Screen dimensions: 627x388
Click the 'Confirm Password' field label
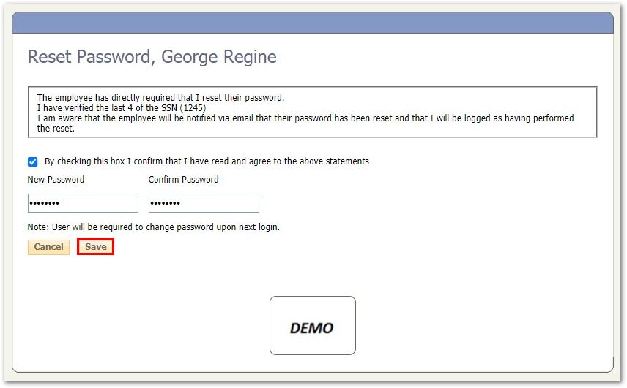[x=183, y=180]
